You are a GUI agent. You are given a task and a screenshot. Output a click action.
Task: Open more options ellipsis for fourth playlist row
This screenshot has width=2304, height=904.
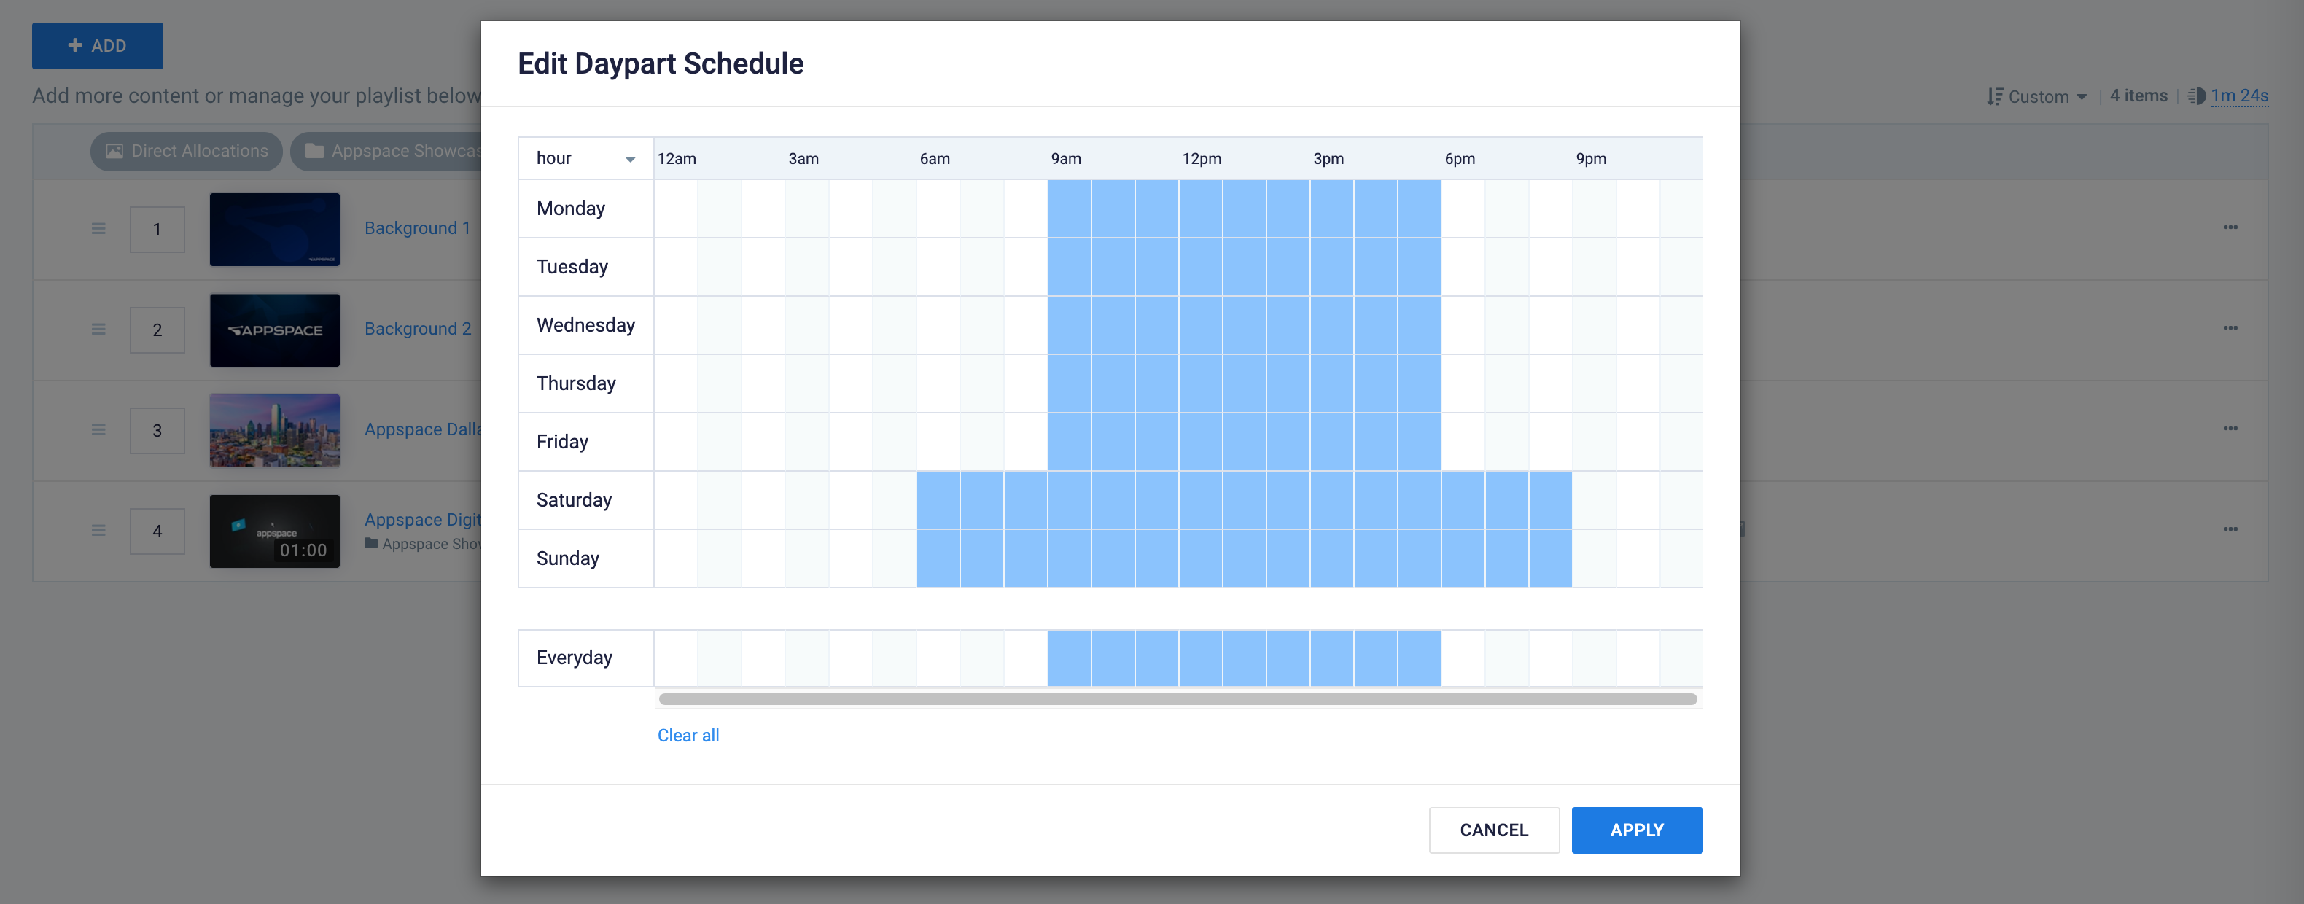(2230, 529)
